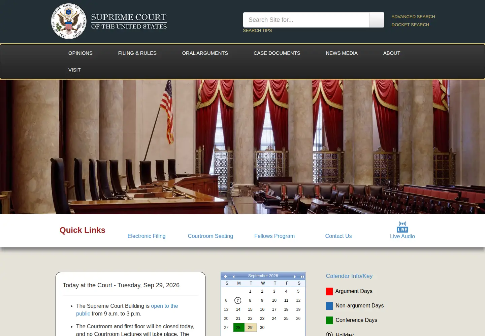
Task: Open the Calendar Info/Key link
Action: [x=349, y=276]
